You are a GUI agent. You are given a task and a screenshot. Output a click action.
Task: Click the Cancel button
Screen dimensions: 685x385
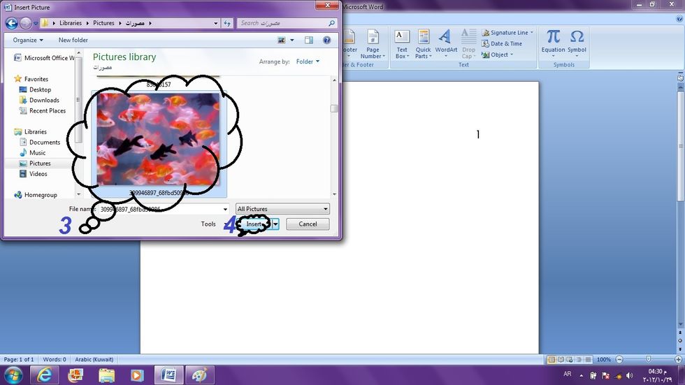(308, 224)
